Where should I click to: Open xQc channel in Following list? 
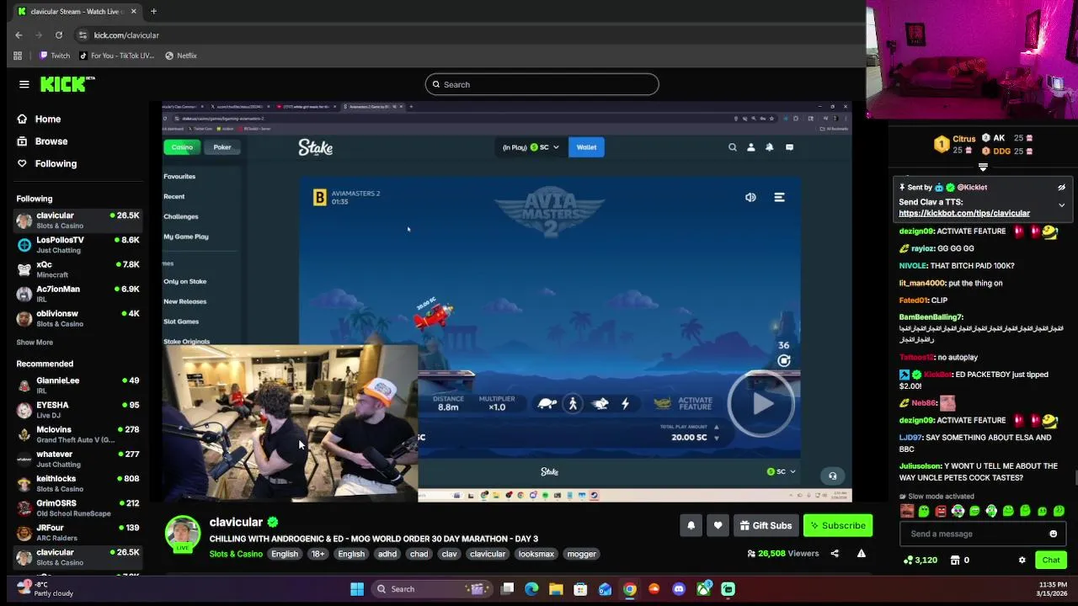77,269
